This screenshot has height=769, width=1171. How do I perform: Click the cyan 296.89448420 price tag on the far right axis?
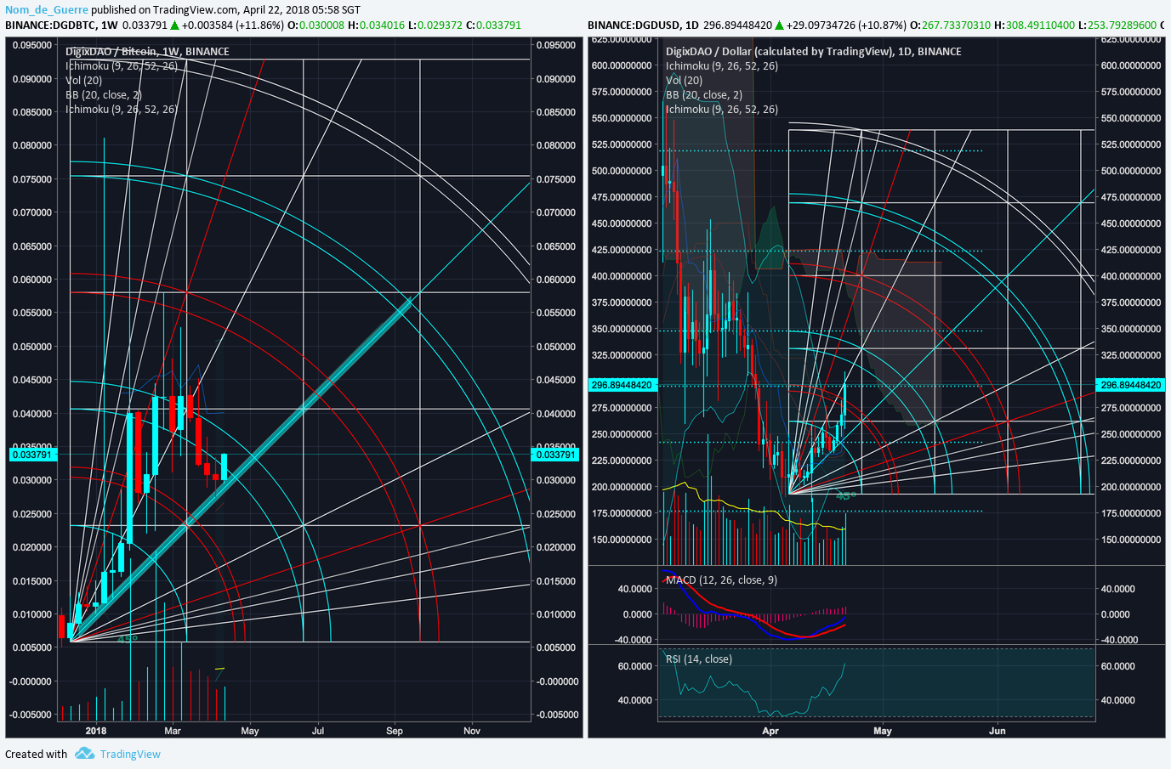pyautogui.click(x=1131, y=385)
